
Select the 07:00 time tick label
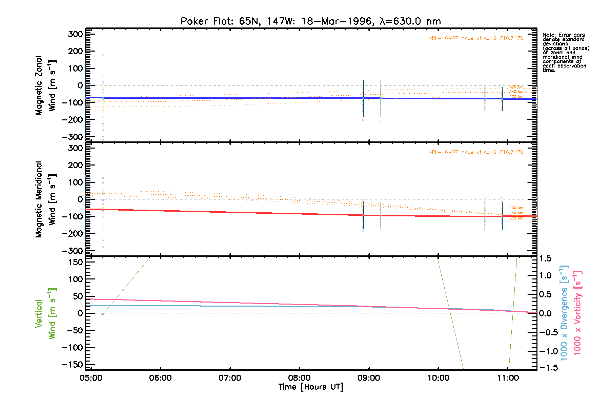230,378
